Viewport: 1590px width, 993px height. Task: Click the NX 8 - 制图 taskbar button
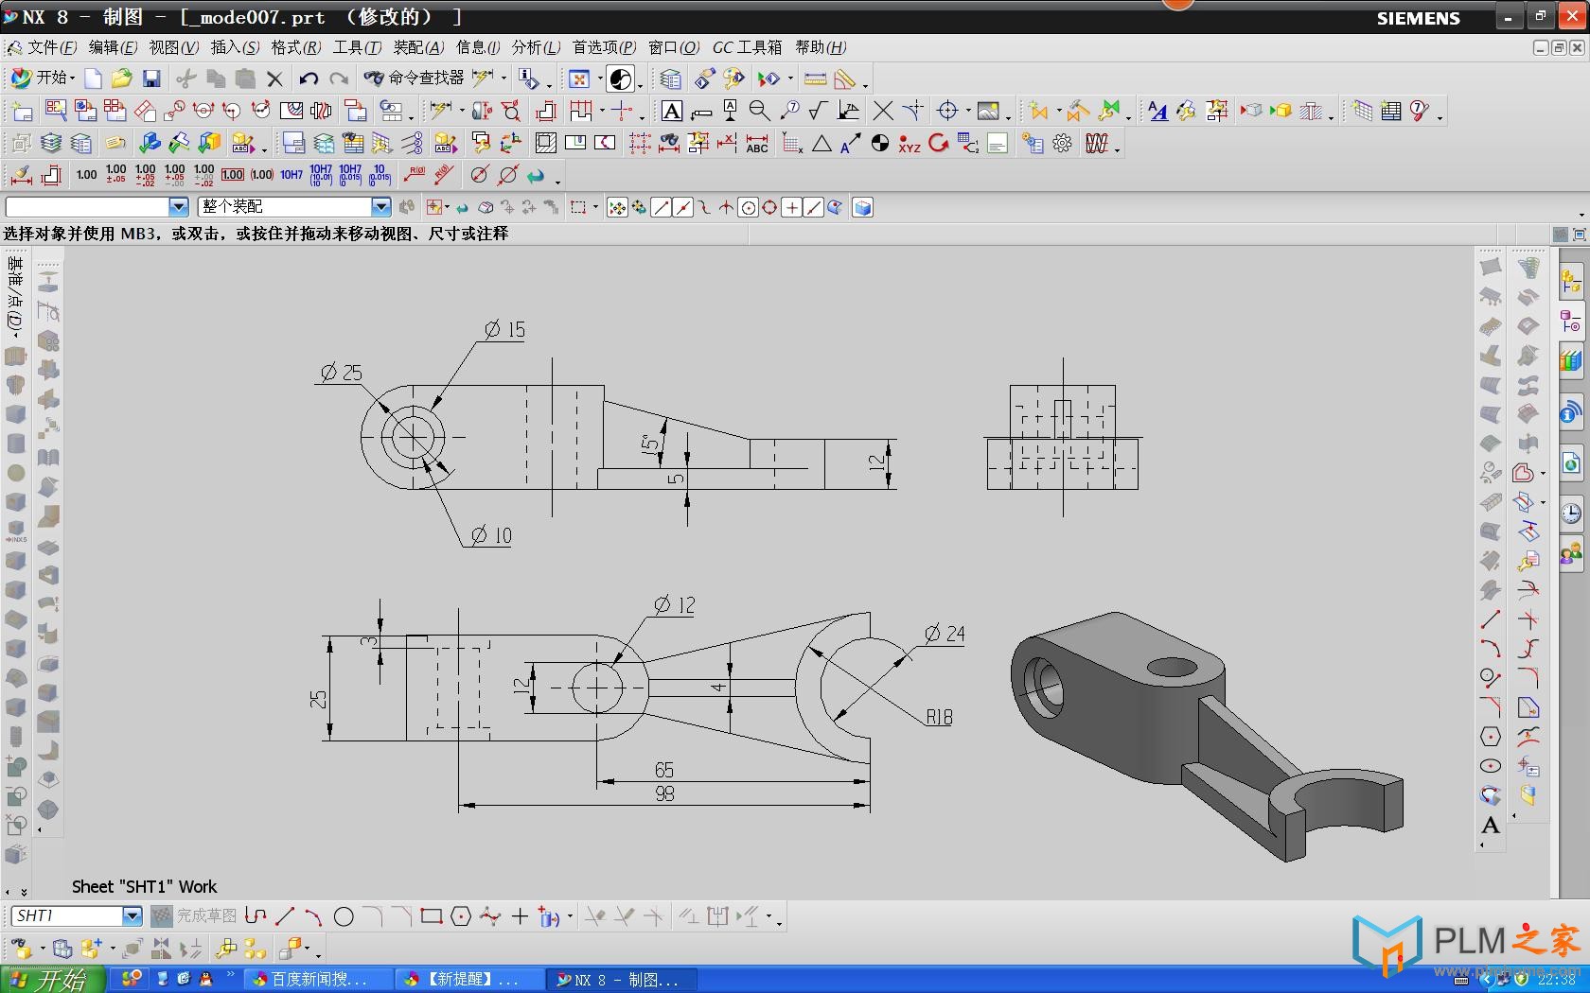tap(623, 980)
